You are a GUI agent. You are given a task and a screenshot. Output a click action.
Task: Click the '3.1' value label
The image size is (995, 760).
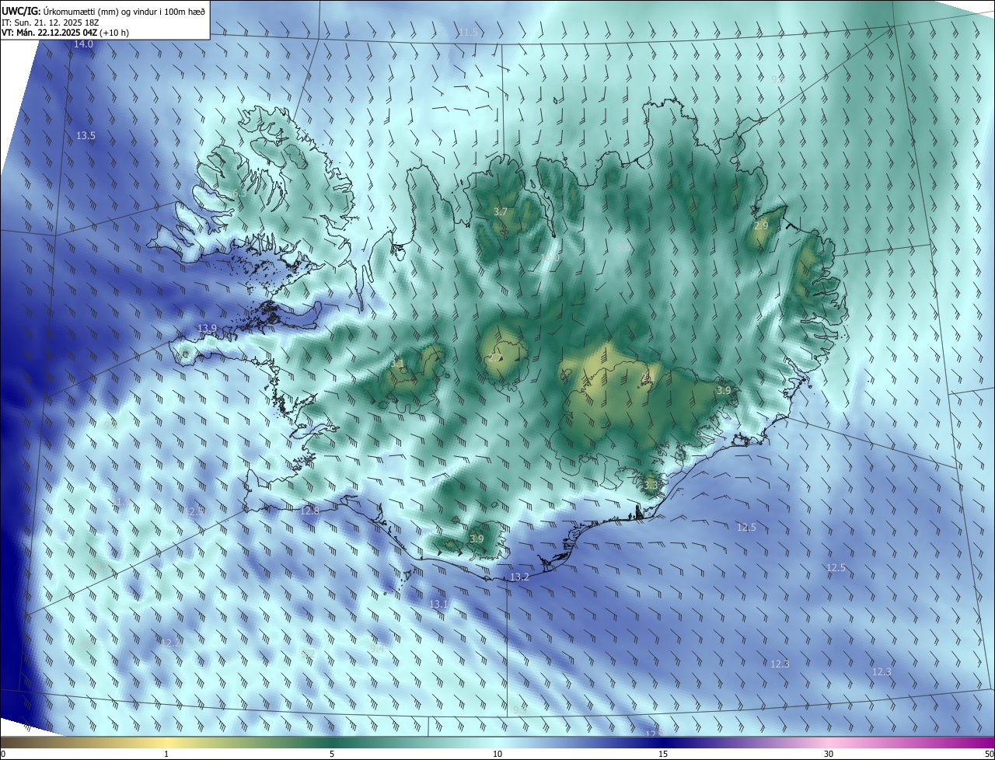pos(397,363)
